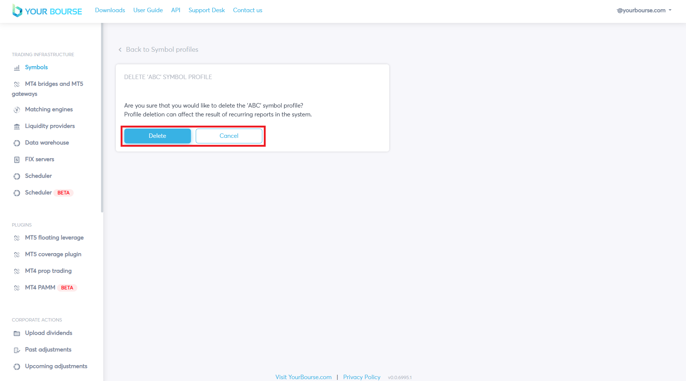Open the Scheduler BETA item

[49, 193]
